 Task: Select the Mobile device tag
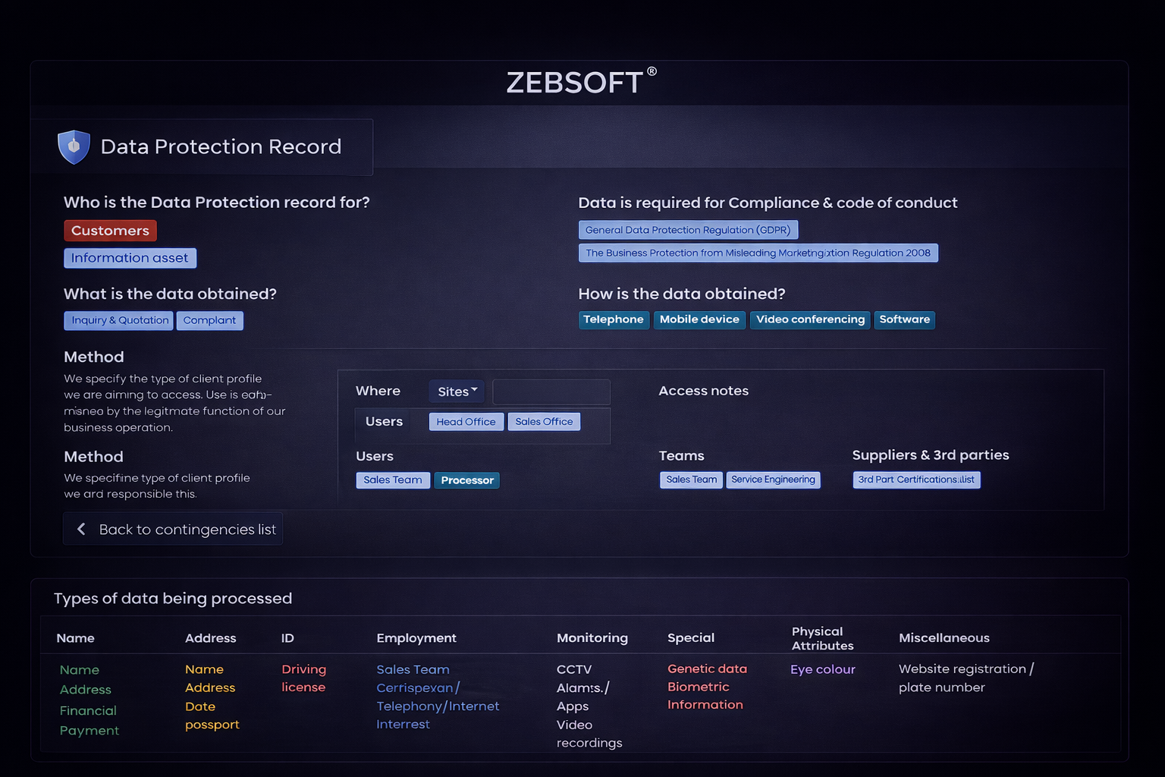click(699, 319)
